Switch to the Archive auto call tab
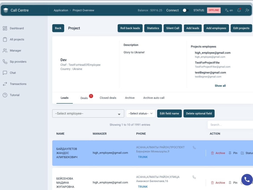Image resolution: width=253 pixels, height=190 pixels. point(154,98)
